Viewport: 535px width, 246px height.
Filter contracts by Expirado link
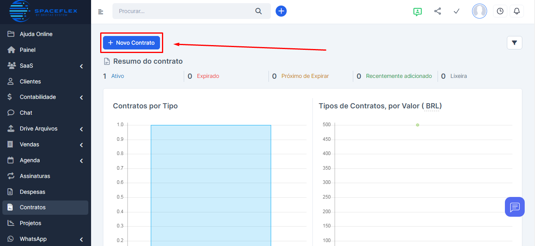coord(208,76)
